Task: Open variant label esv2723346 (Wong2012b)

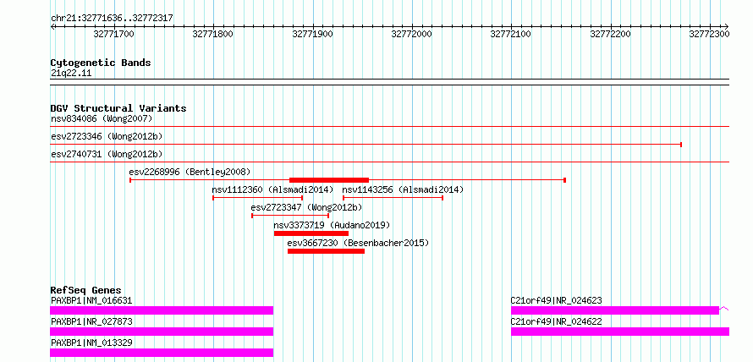Action: [x=107, y=136]
